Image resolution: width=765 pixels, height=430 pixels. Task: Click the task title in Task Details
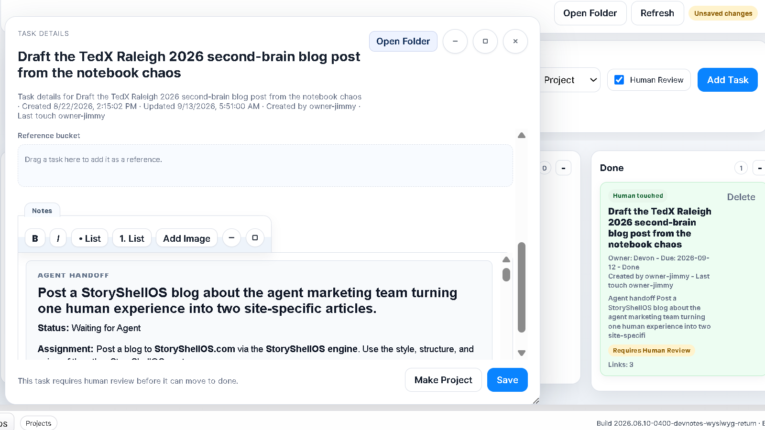coord(189,64)
